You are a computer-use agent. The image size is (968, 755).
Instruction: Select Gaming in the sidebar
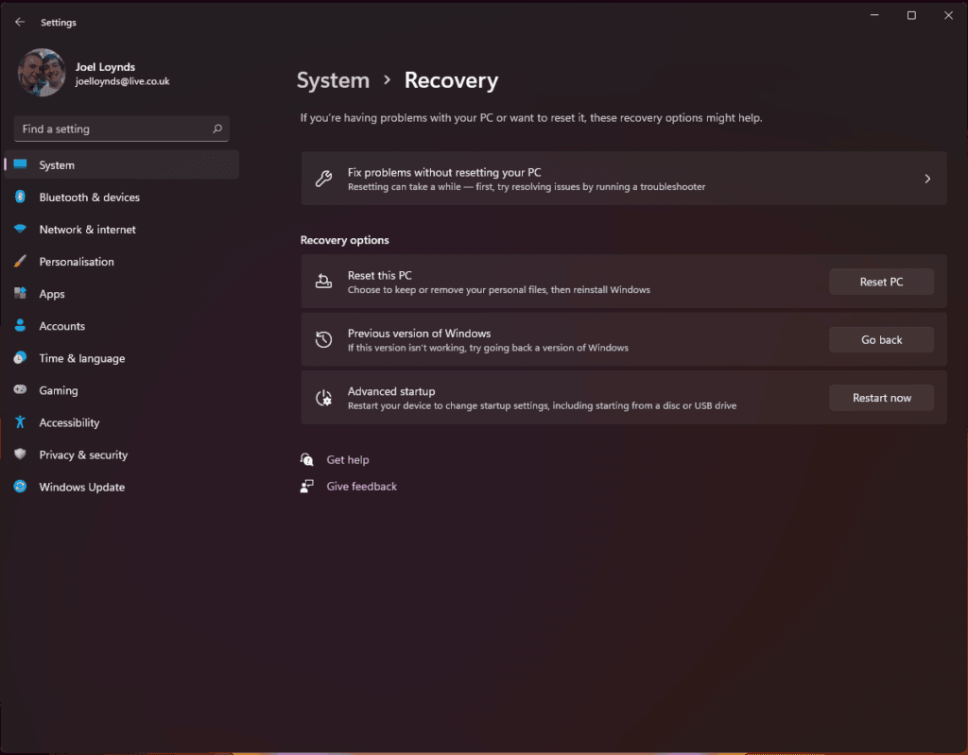pyautogui.click(x=122, y=390)
